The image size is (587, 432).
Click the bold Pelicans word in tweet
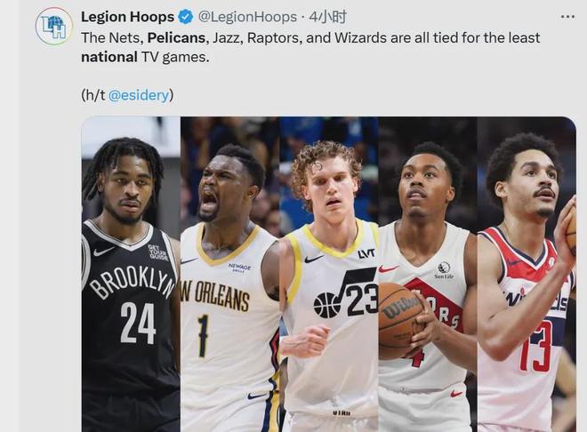coord(176,37)
